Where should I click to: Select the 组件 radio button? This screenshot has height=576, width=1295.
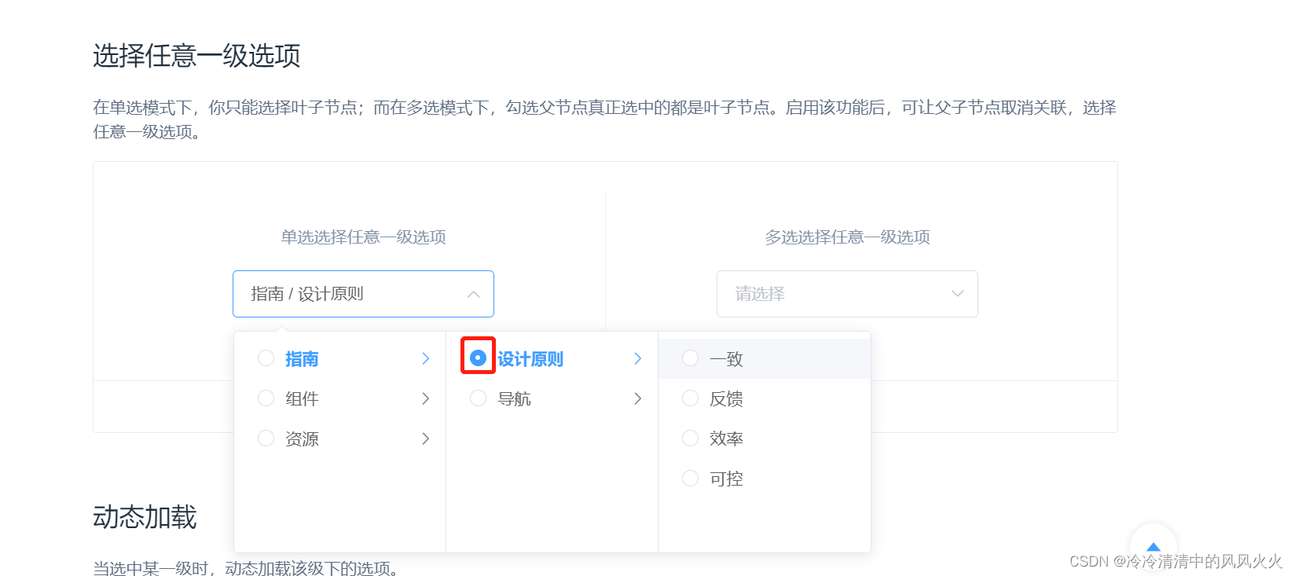click(x=266, y=398)
